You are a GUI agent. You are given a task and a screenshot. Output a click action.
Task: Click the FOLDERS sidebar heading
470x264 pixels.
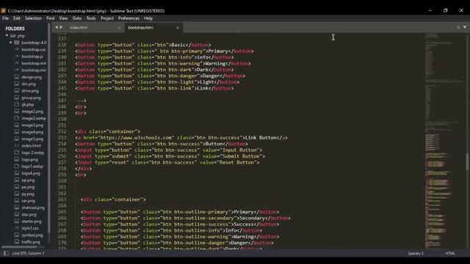tap(15, 29)
